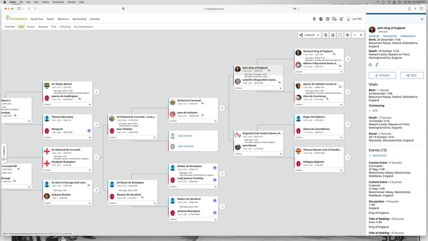This screenshot has height=241, width=428.
Task: Open the chat messages icon
Action: 334,19
